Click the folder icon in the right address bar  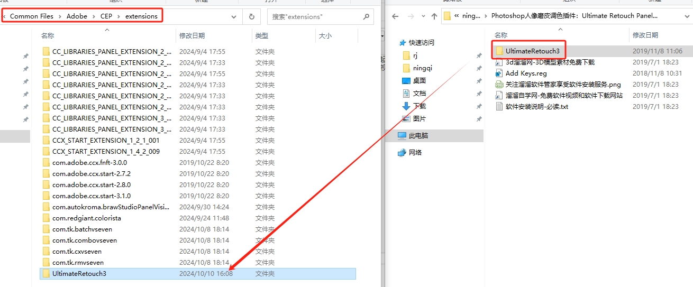click(448, 16)
